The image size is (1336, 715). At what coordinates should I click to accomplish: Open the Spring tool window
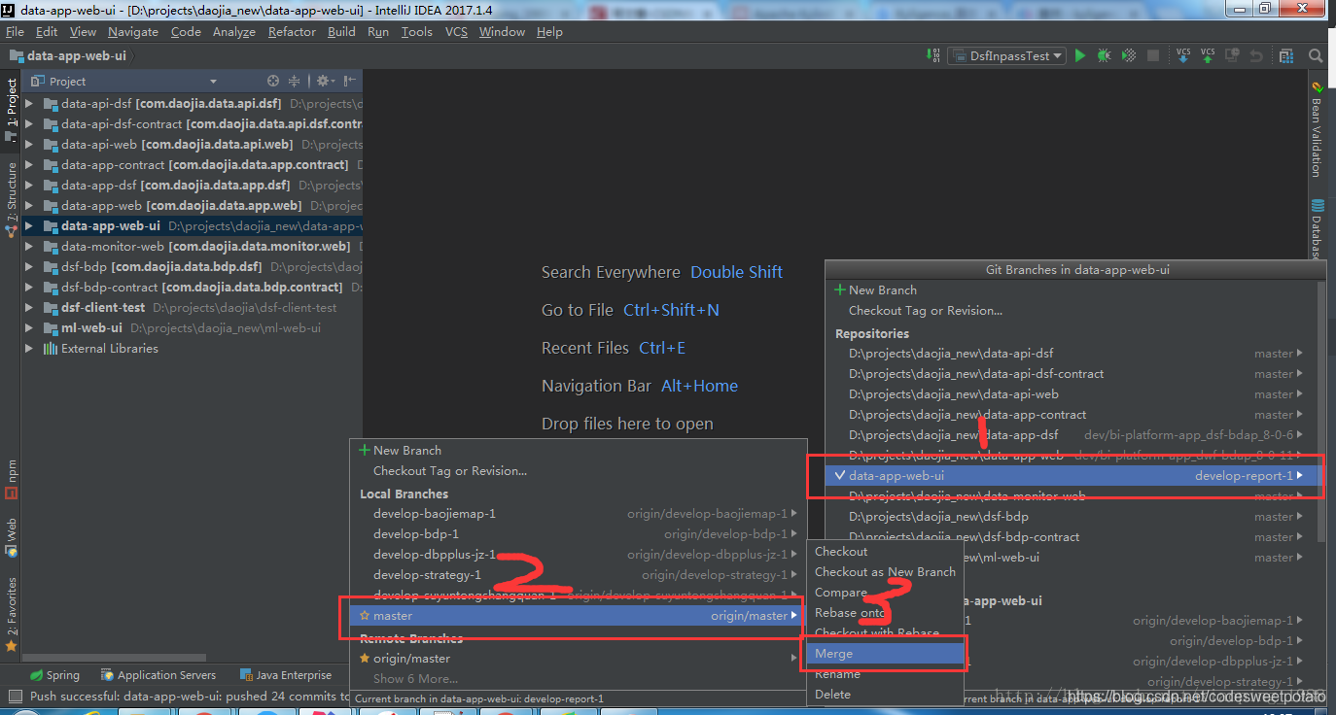point(54,675)
